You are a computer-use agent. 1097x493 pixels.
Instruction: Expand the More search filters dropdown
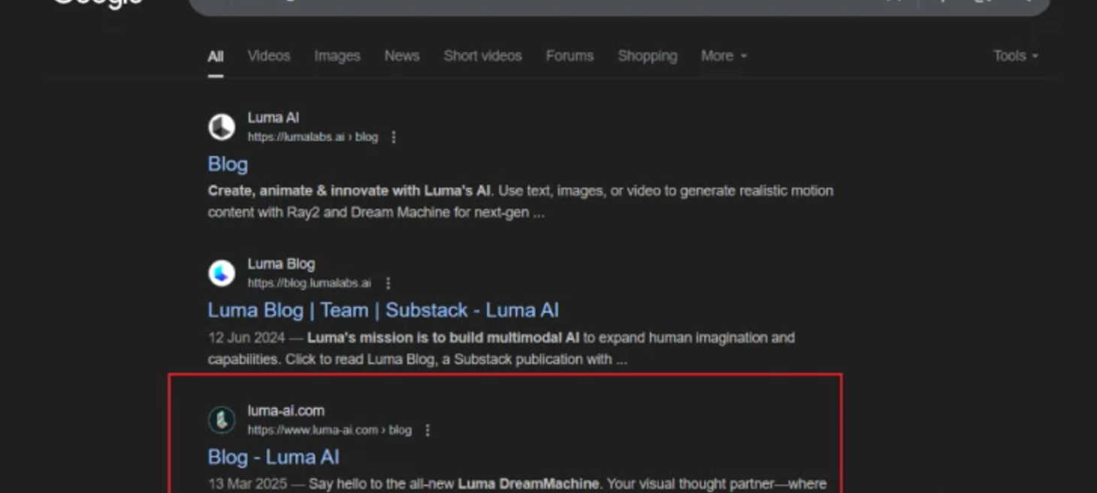pos(724,56)
